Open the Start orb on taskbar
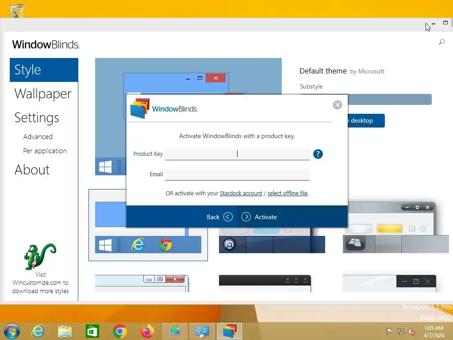The image size is (453, 340). pyautogui.click(x=12, y=331)
